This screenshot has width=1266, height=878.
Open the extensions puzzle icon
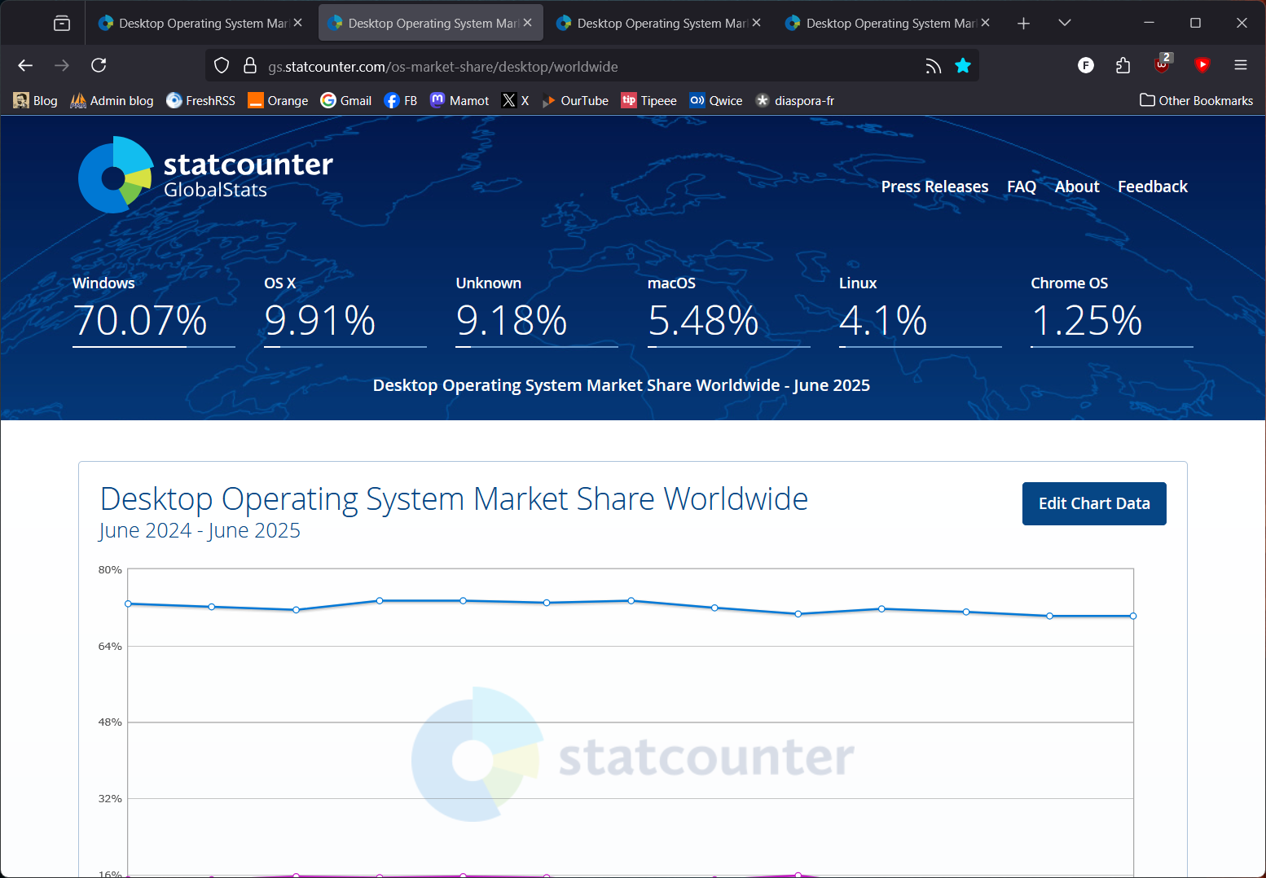click(x=1123, y=65)
